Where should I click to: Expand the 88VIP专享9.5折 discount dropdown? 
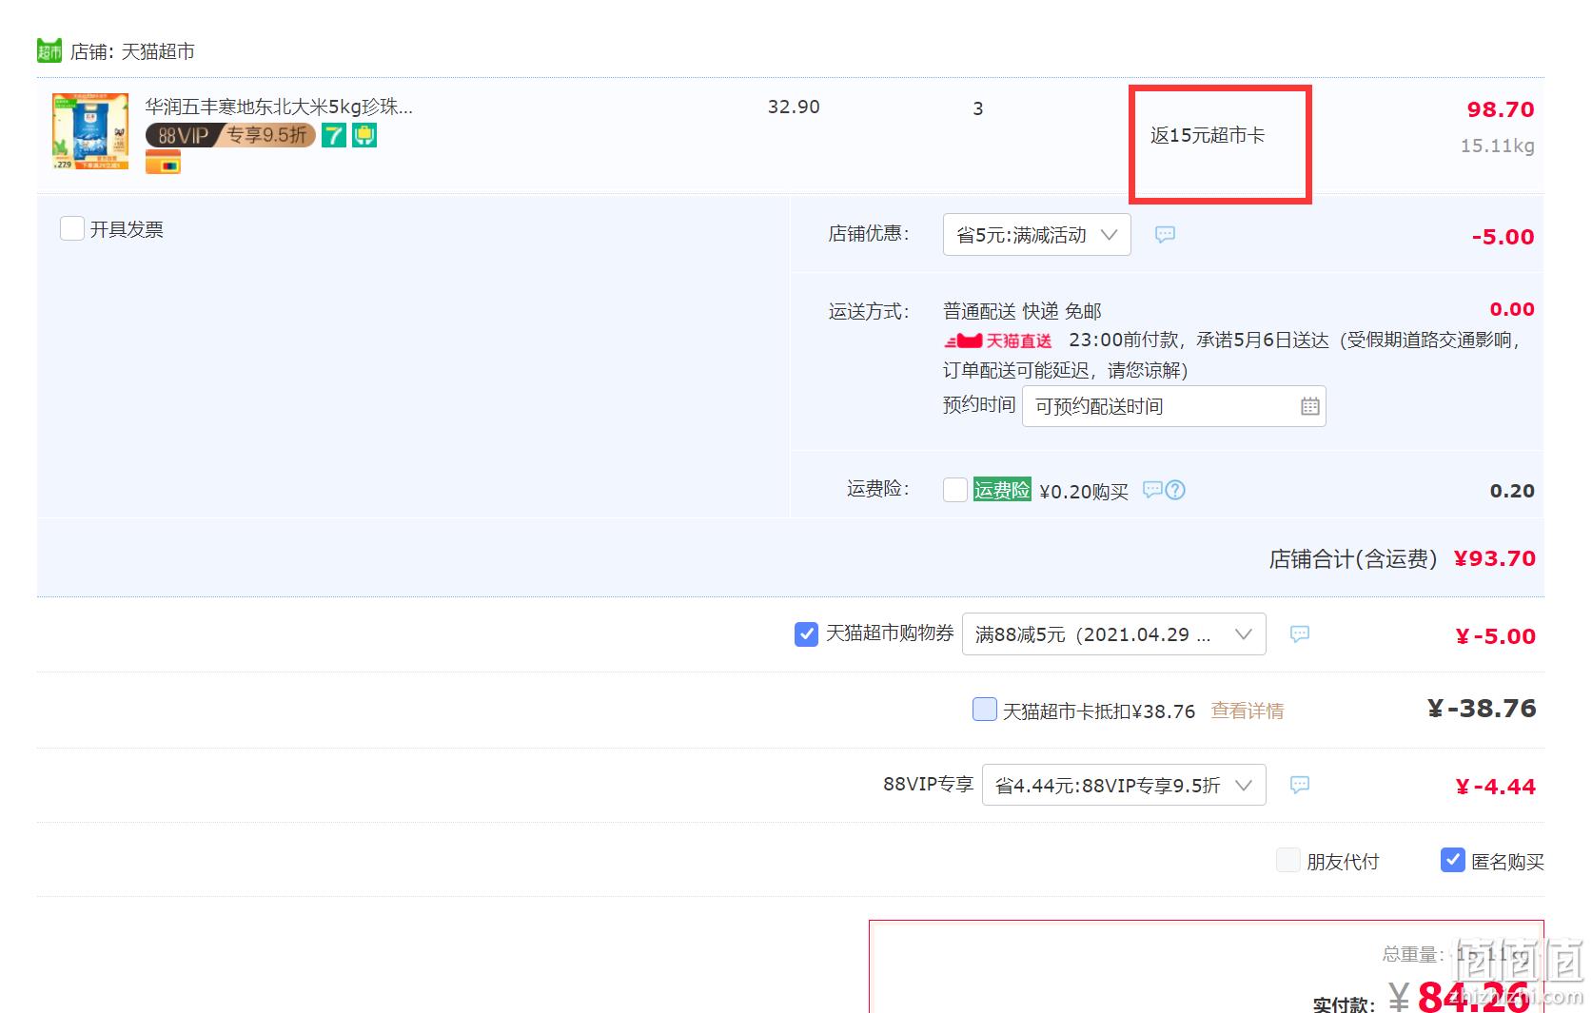1124,785
